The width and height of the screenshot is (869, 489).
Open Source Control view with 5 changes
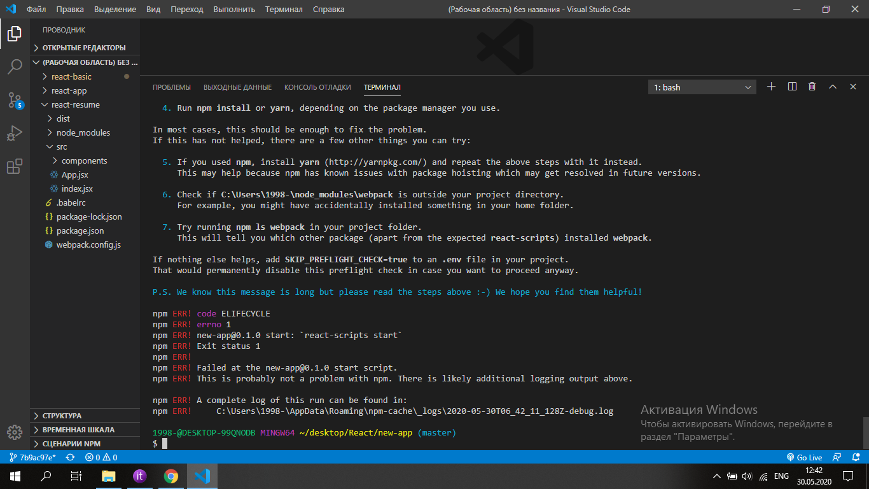(x=15, y=100)
